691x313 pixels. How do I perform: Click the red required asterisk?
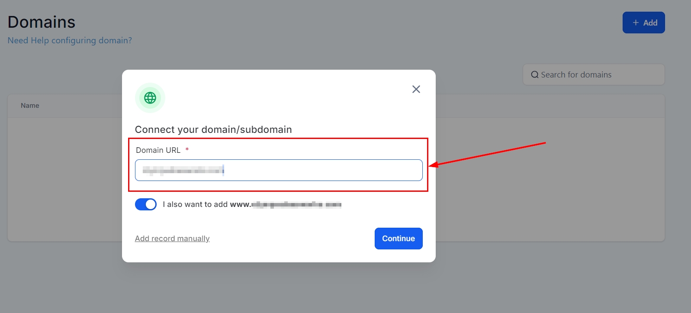click(x=187, y=150)
